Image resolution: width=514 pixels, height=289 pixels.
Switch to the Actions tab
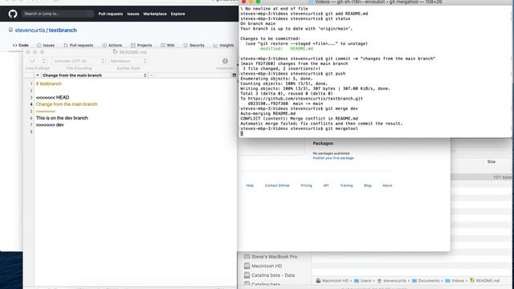(x=112, y=45)
